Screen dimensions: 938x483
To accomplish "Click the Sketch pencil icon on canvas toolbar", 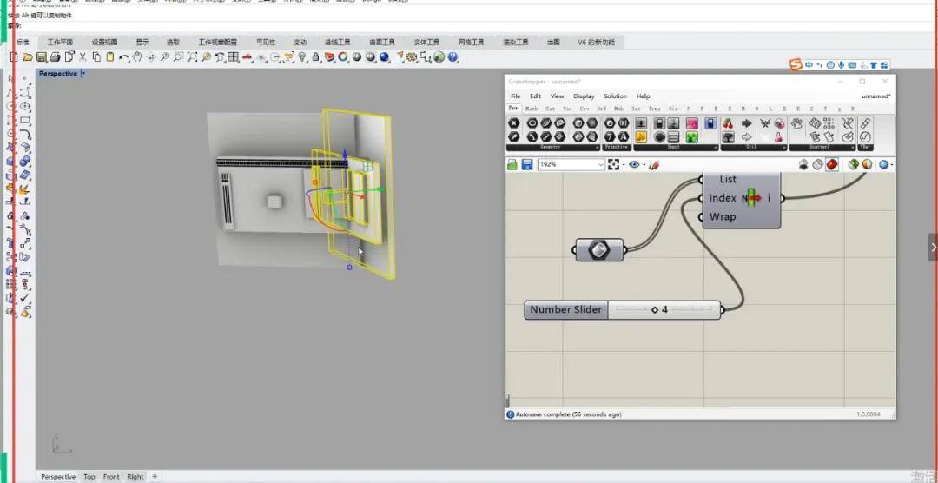I will (x=654, y=164).
